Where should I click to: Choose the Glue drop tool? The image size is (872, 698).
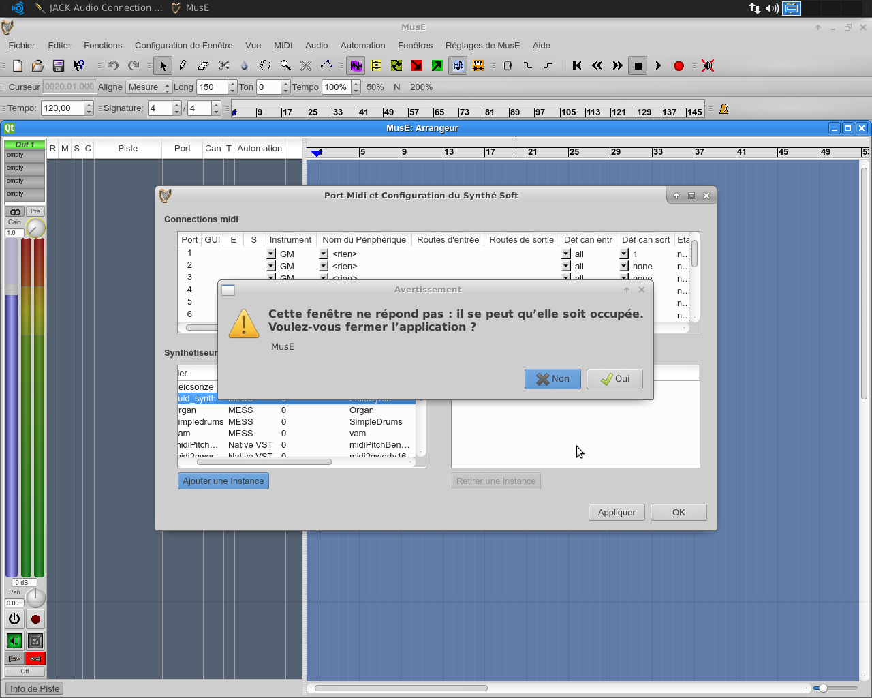coord(245,65)
